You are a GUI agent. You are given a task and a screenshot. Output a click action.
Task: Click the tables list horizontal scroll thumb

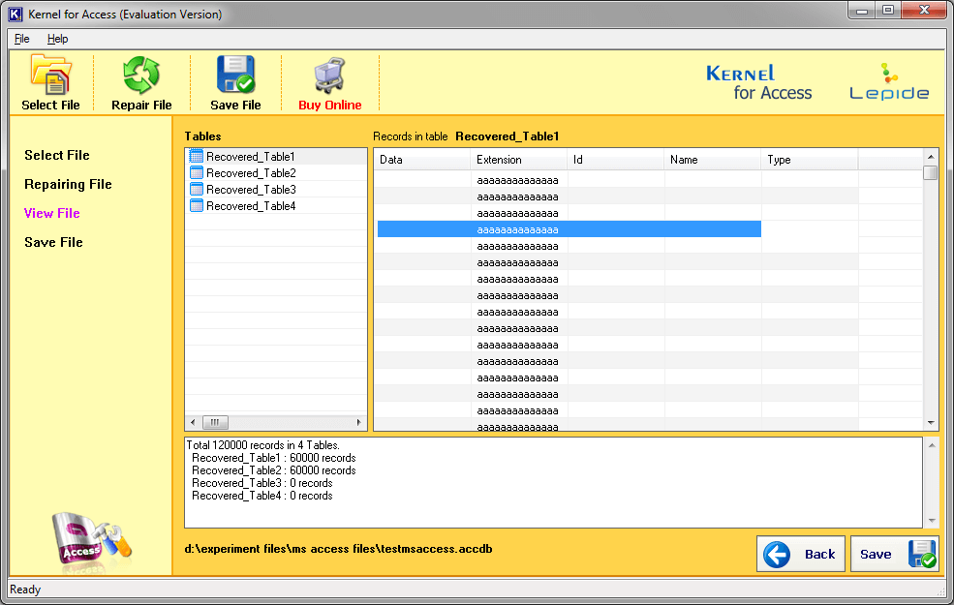[215, 422]
